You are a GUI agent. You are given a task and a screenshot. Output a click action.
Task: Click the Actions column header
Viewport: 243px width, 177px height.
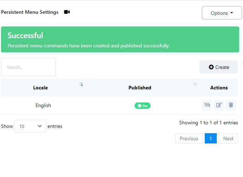(219, 88)
